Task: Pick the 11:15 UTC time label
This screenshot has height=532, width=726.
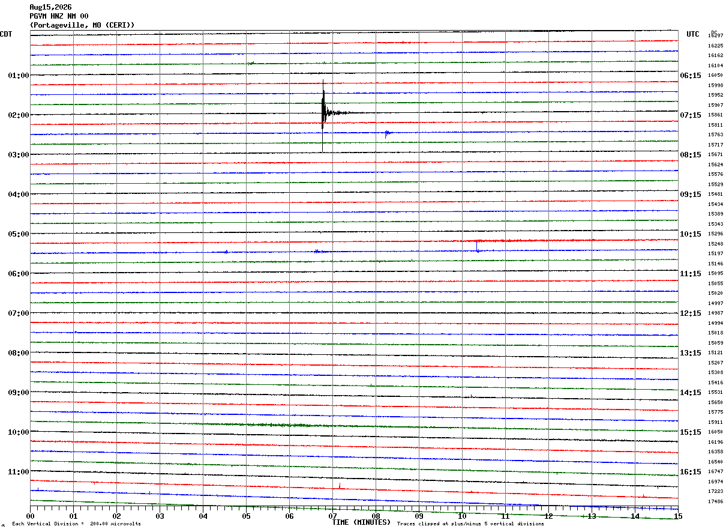Action: tap(691, 274)
